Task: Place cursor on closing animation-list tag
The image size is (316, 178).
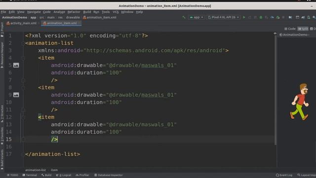Action: click(52, 154)
